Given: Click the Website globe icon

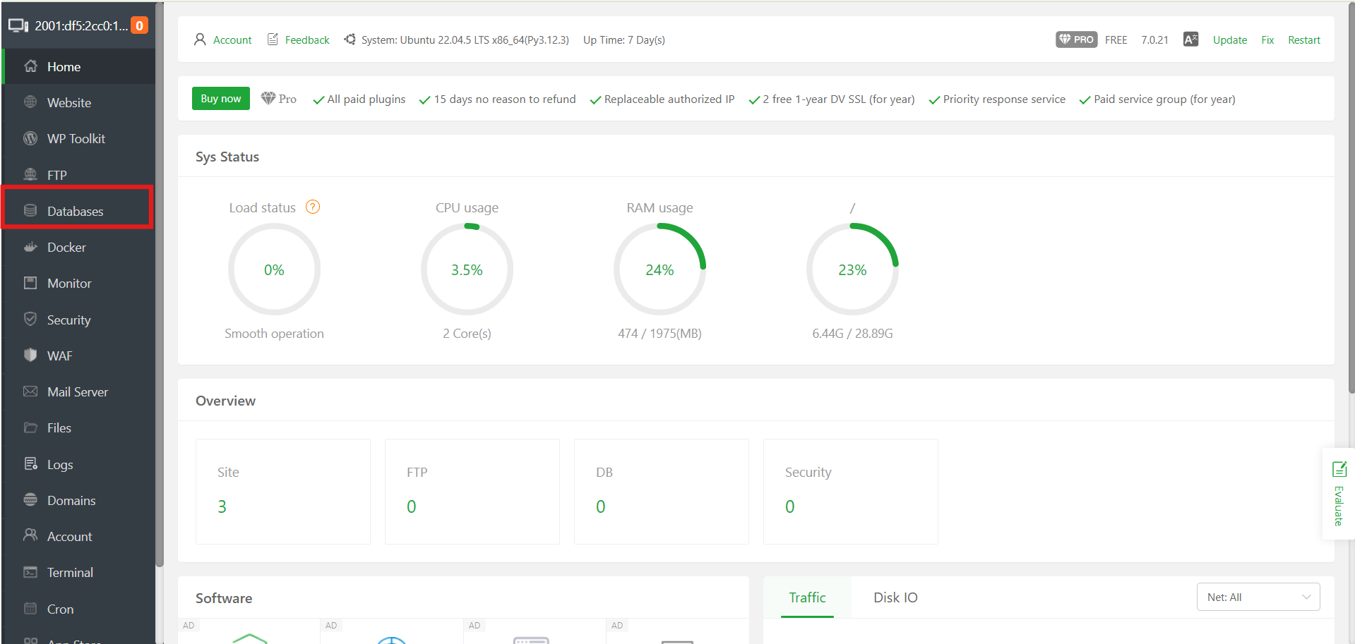Looking at the screenshot, I should (30, 102).
